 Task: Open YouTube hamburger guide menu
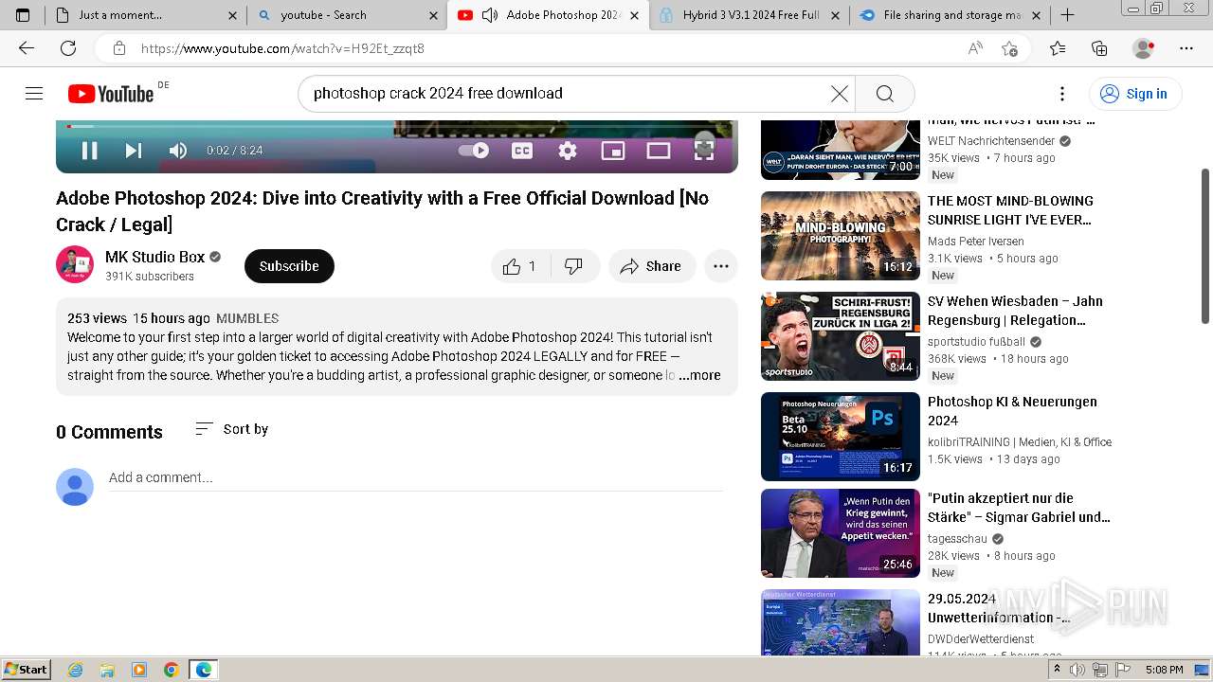pyautogui.click(x=34, y=93)
